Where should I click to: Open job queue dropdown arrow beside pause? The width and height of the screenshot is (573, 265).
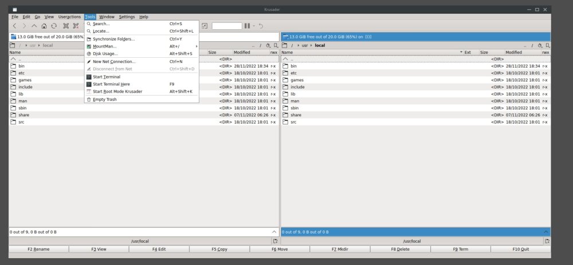click(254, 26)
